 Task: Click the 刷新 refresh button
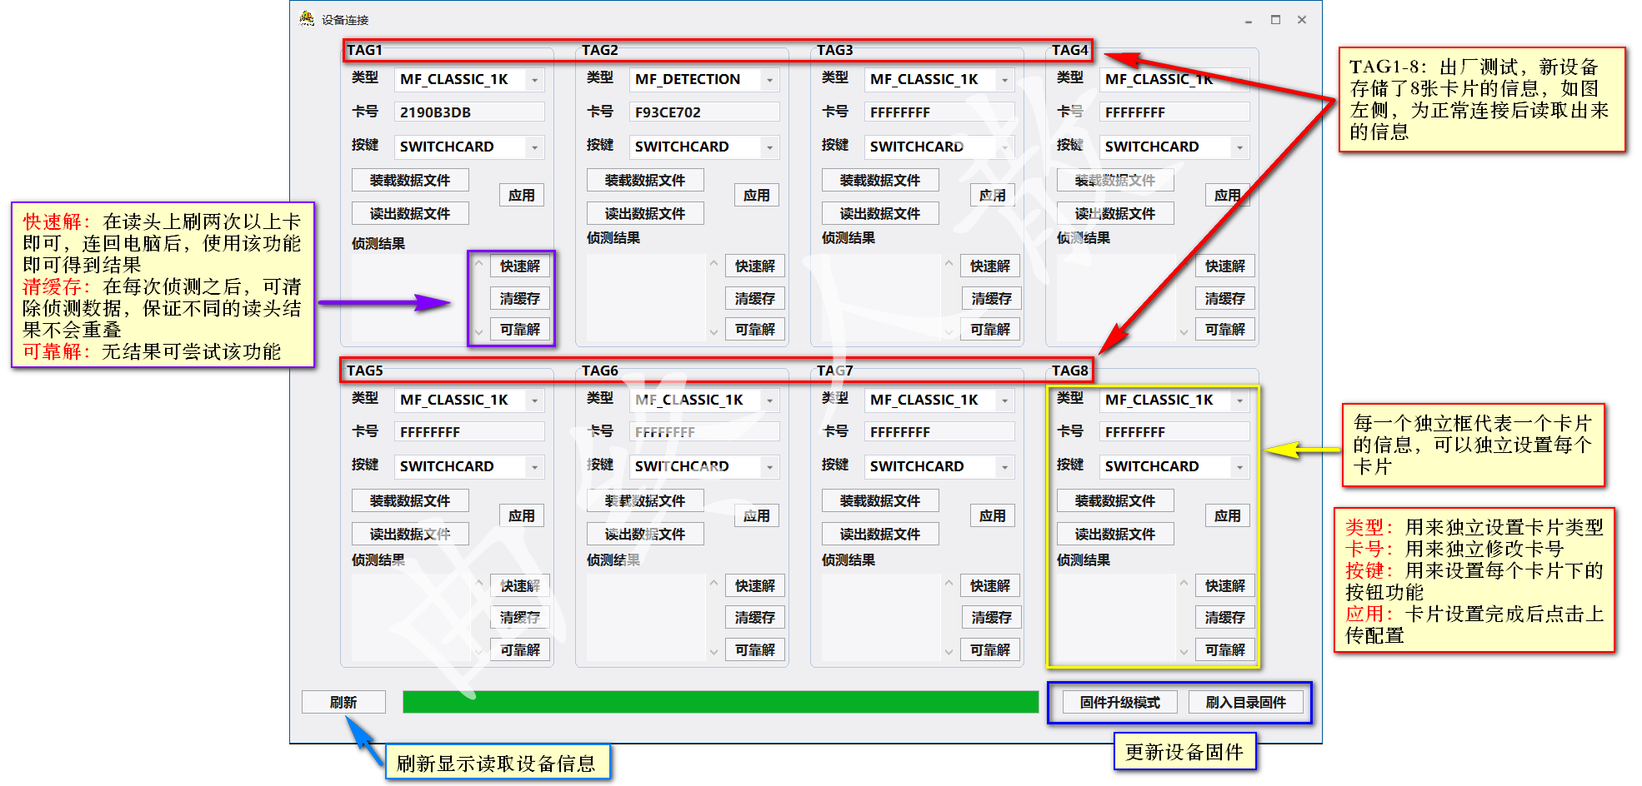[x=343, y=701]
